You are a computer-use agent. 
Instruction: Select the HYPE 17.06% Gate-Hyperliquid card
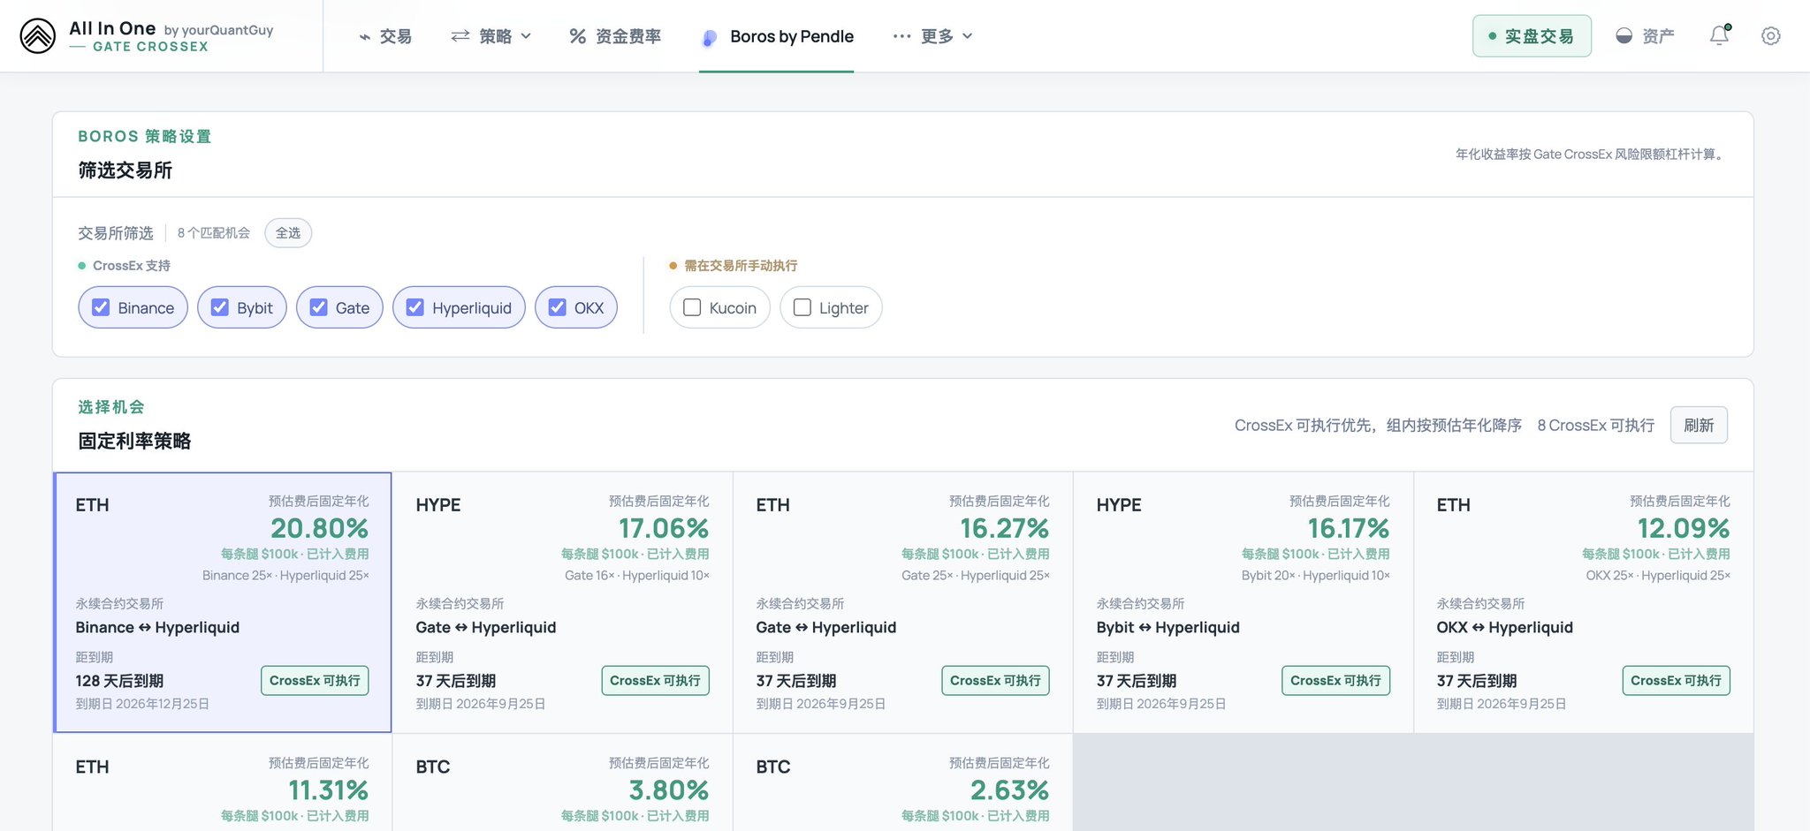point(562,602)
